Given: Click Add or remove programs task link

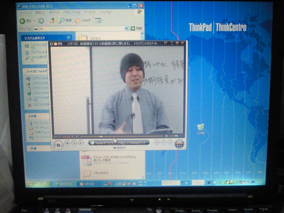Looking at the screenshot, I should (x=37, y=52).
